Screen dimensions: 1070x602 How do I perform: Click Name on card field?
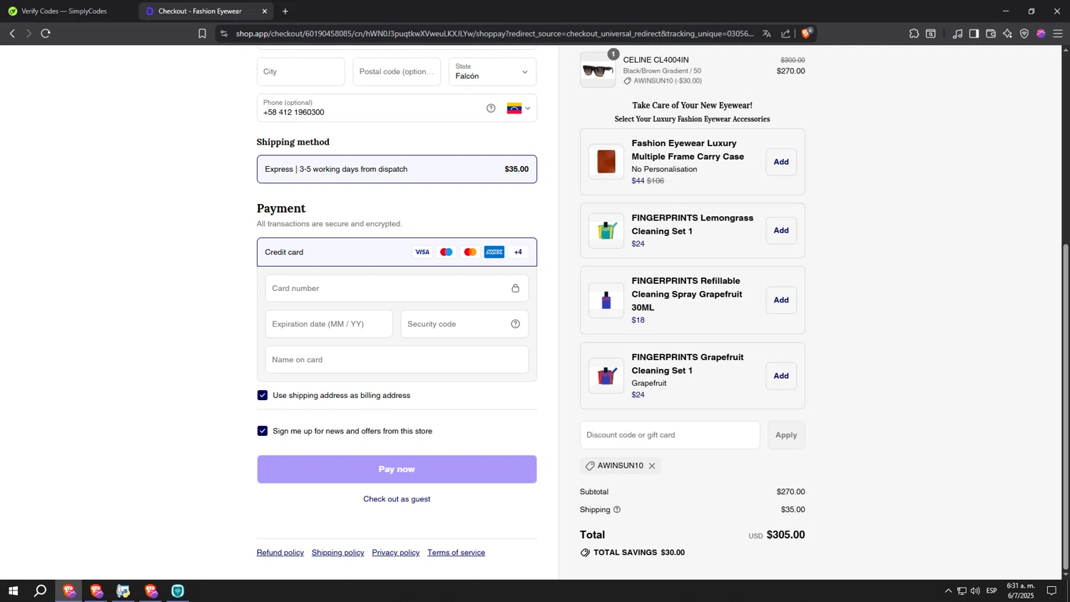[397, 359]
